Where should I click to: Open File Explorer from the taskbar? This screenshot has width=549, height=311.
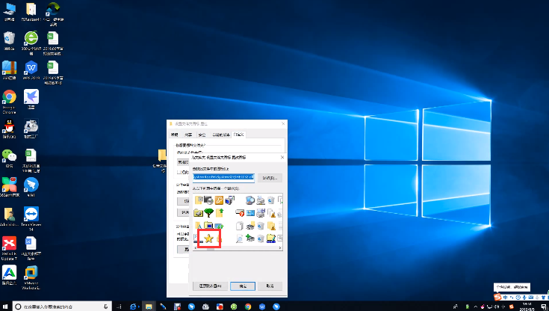(x=149, y=307)
